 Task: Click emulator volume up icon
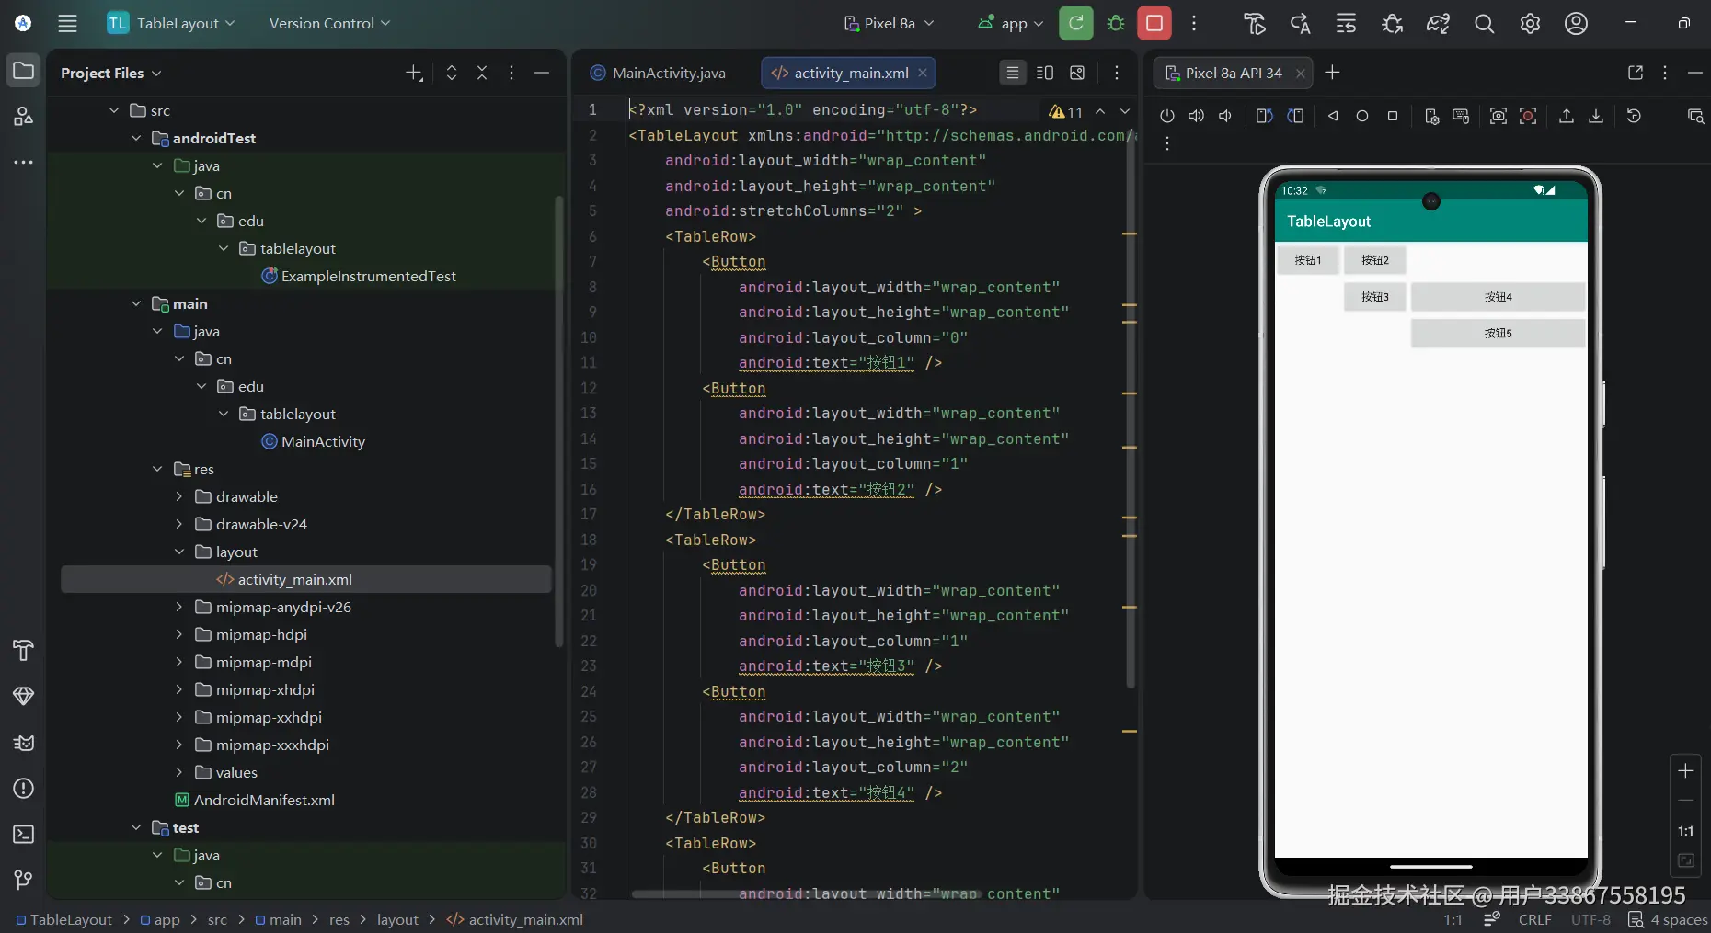click(x=1196, y=116)
